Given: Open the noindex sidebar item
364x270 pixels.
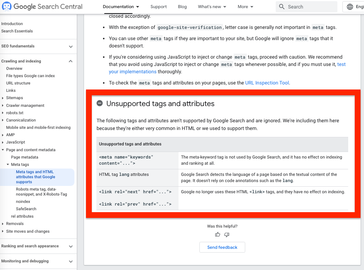Looking at the screenshot, I should (x=23, y=201).
